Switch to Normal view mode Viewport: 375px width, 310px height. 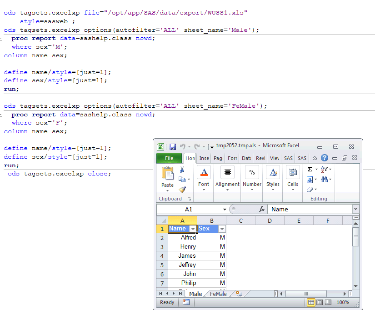coord(311,302)
